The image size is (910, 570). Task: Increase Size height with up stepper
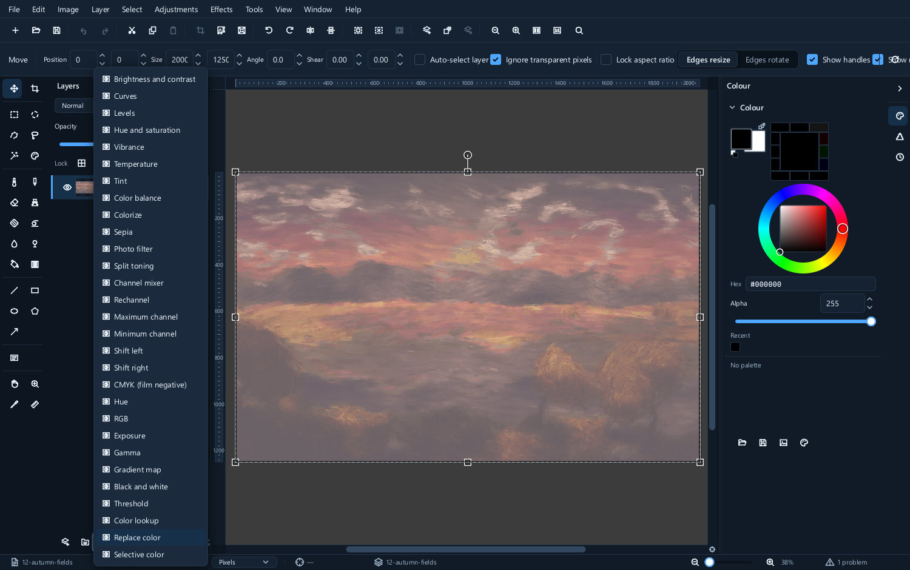[239, 55]
